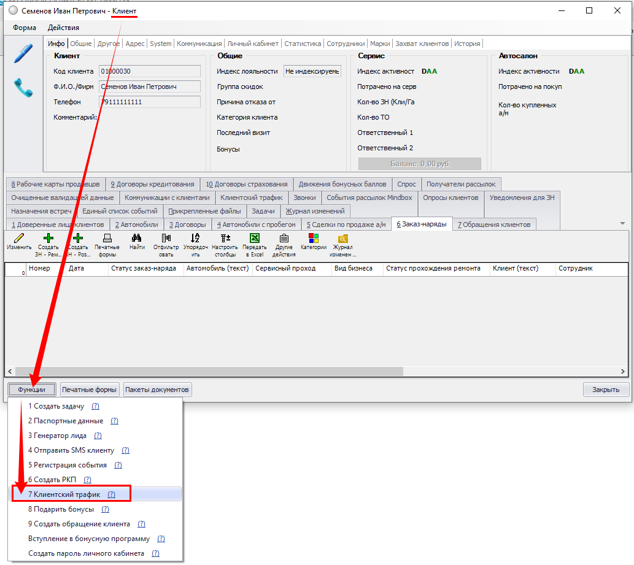The height and width of the screenshot is (565, 634).
Task: Click the Найти binoculars icon
Action: tap(137, 239)
